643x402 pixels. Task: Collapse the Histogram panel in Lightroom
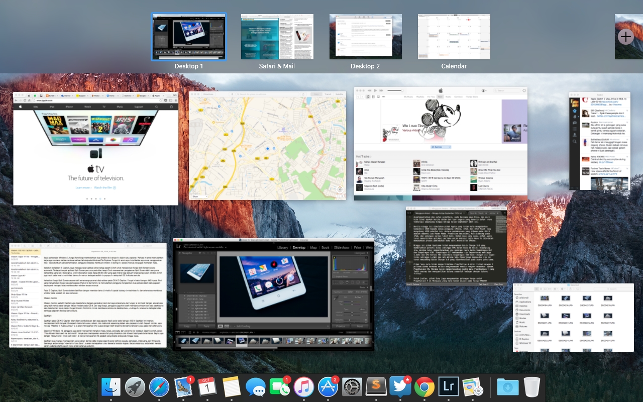tap(367, 253)
